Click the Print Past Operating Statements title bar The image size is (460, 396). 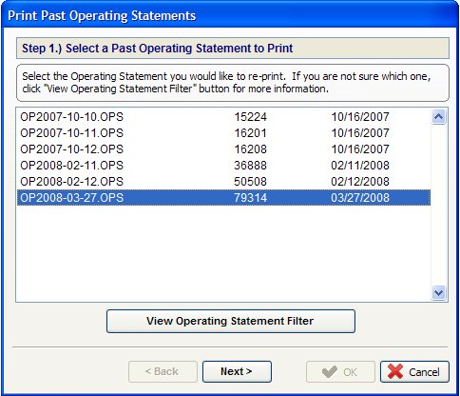[230, 15]
